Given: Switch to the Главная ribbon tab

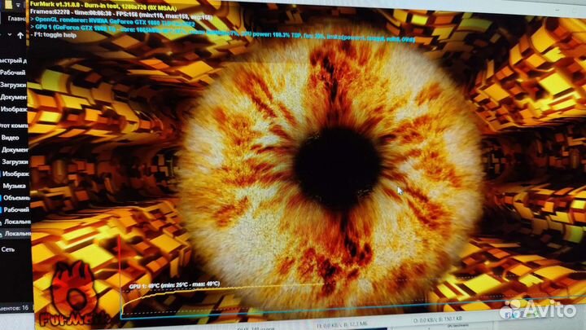Looking at the screenshot, I should click(x=17, y=18).
